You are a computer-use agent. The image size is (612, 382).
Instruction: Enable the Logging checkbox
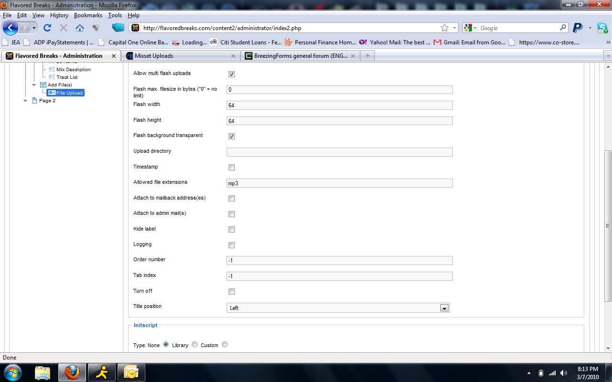[231, 245]
